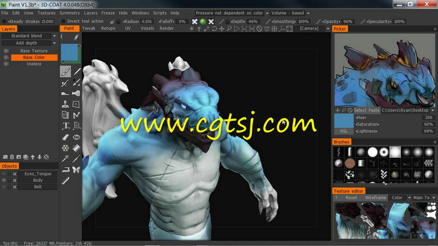Image resolution: width=438 pixels, height=246 pixels.
Task: Click the Delete layer trash icon
Action: [12, 157]
